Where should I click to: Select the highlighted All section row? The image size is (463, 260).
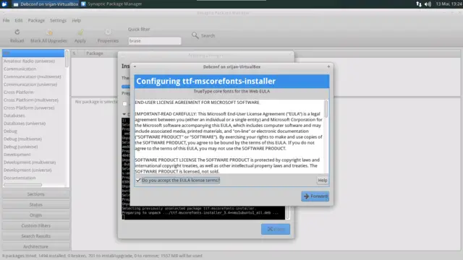(33, 53)
